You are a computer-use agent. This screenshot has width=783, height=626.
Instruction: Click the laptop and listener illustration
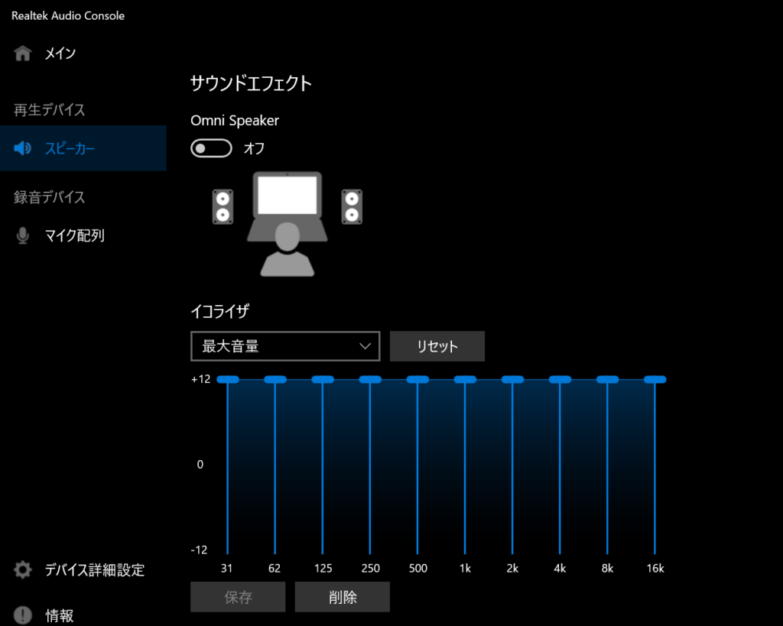(x=288, y=224)
